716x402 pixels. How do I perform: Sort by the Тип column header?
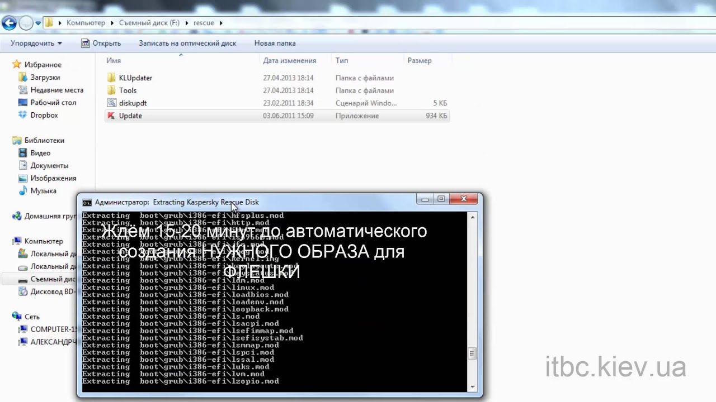tap(342, 60)
